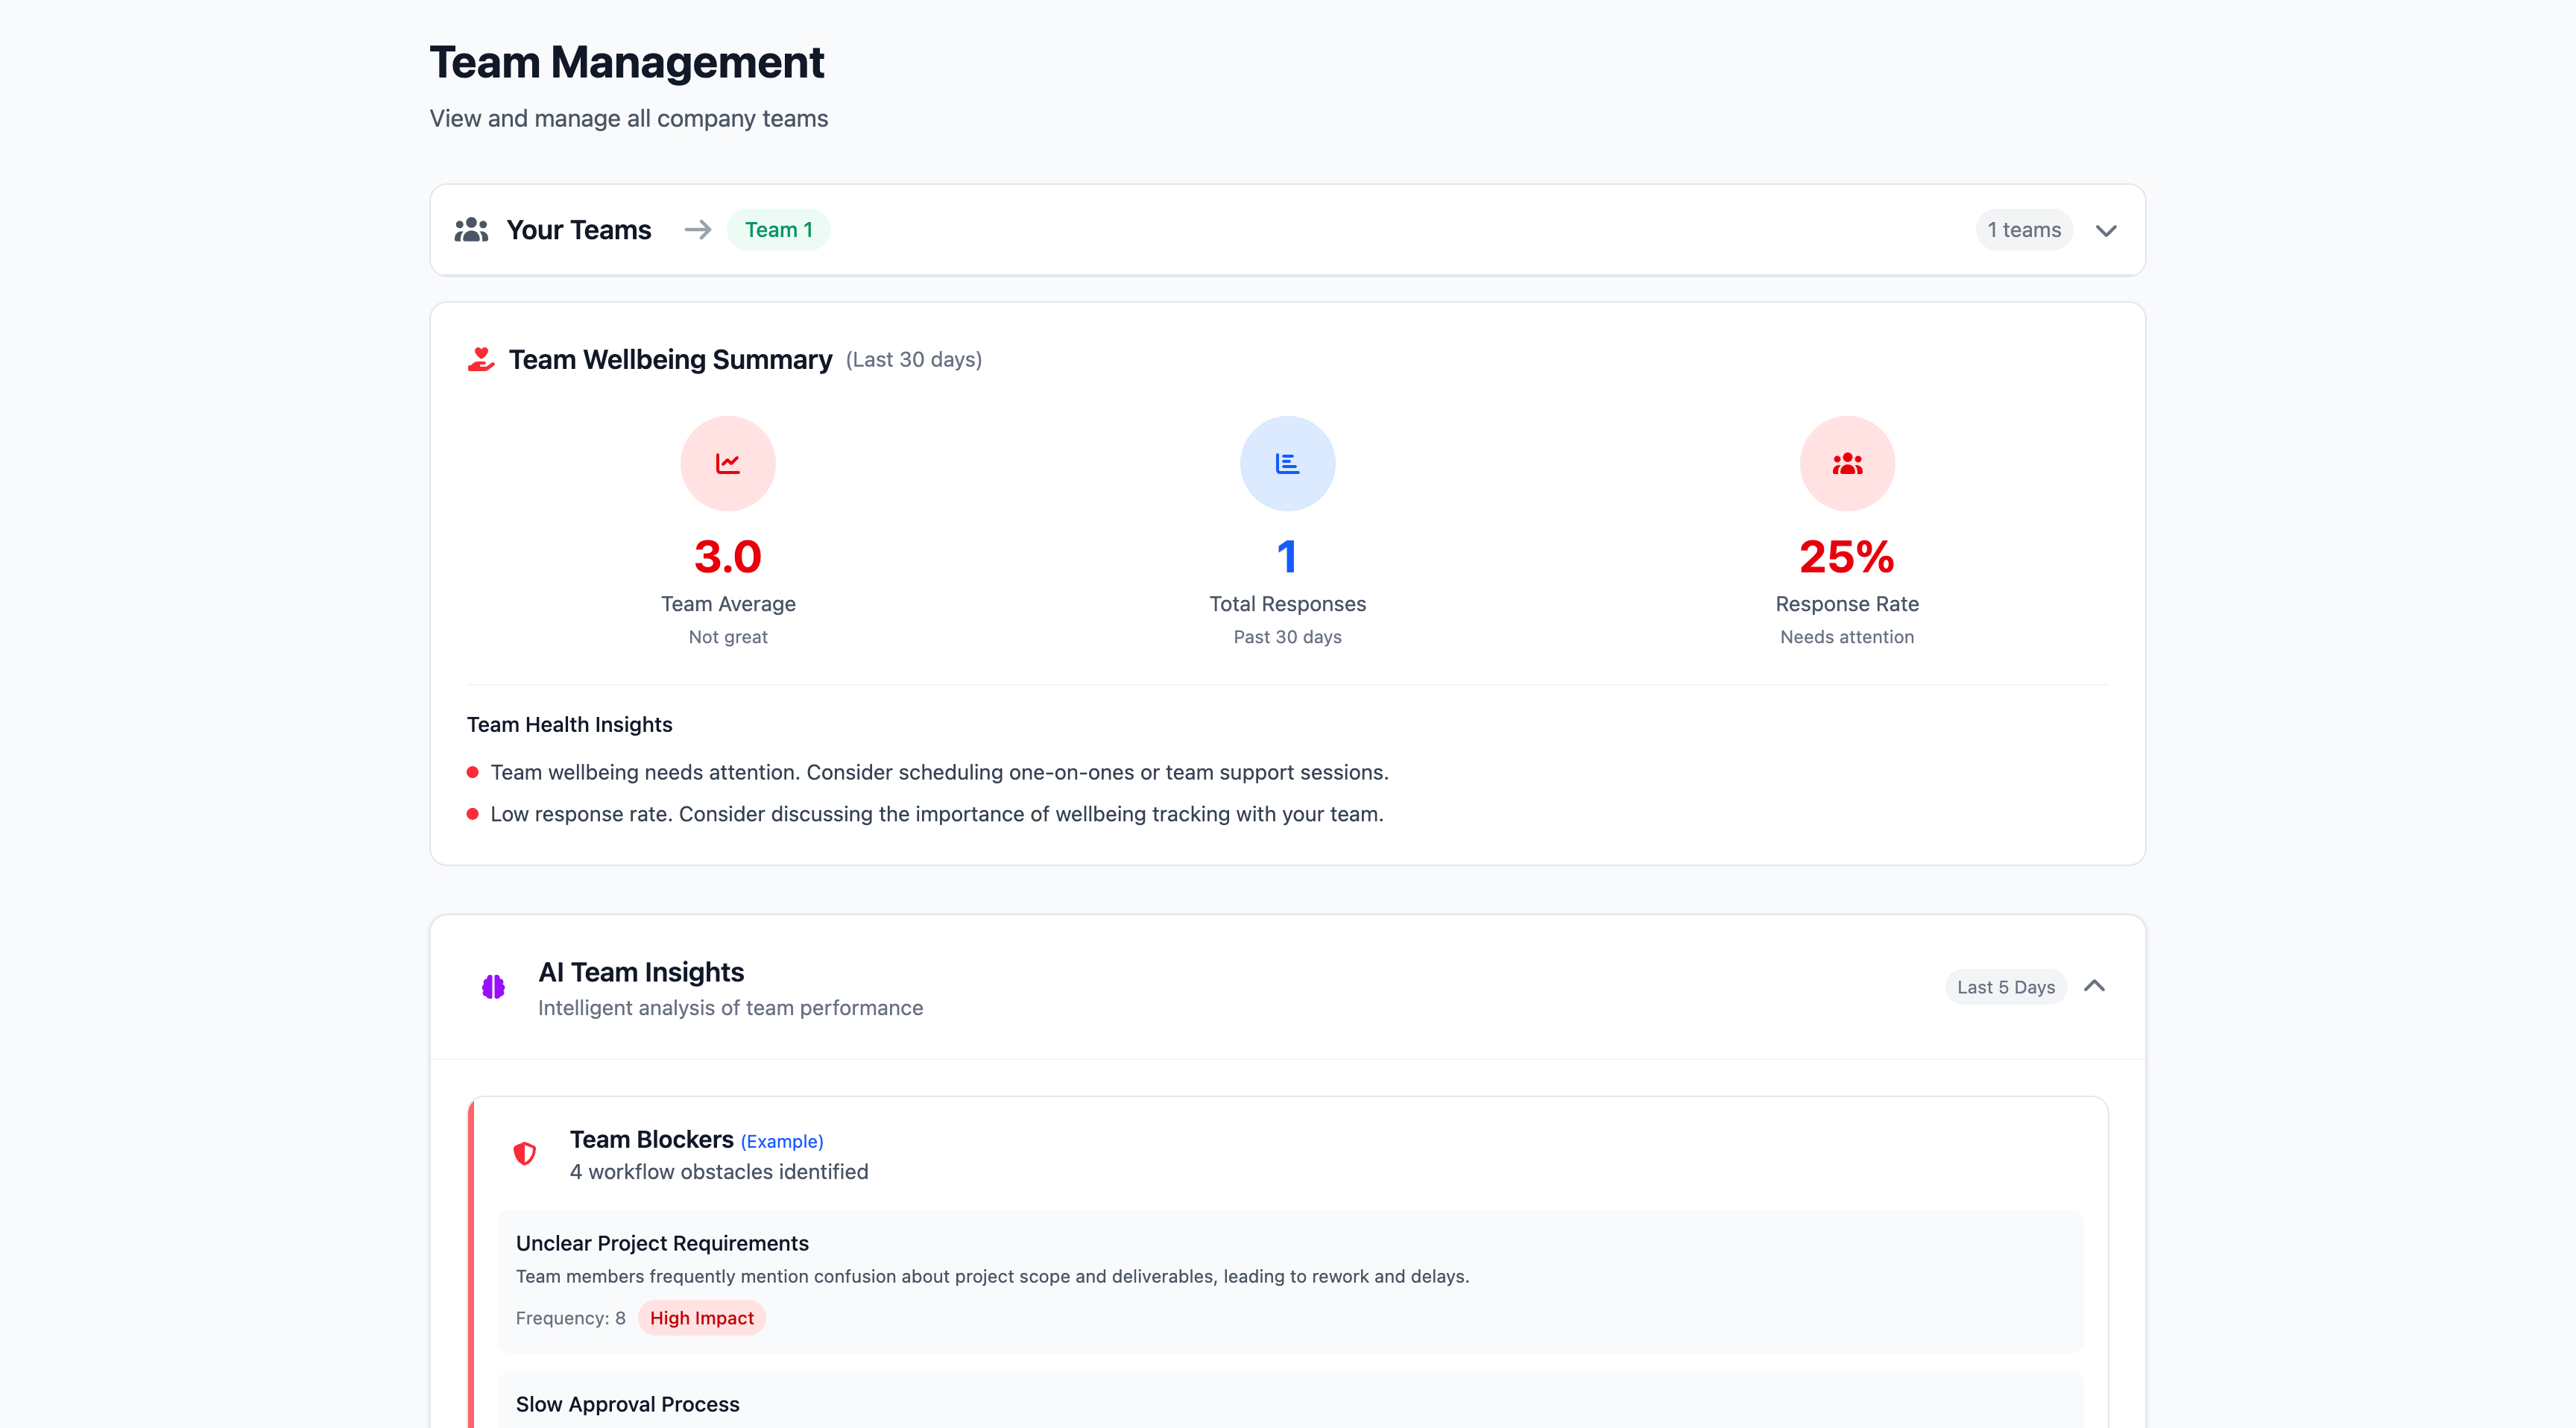Click the Response Rate people icon
This screenshot has width=2576, height=1428.
pyautogui.click(x=1847, y=464)
